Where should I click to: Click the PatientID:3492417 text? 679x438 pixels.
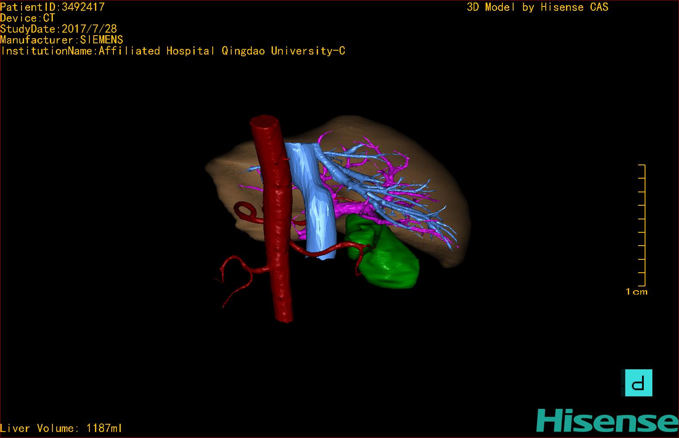click(52, 7)
